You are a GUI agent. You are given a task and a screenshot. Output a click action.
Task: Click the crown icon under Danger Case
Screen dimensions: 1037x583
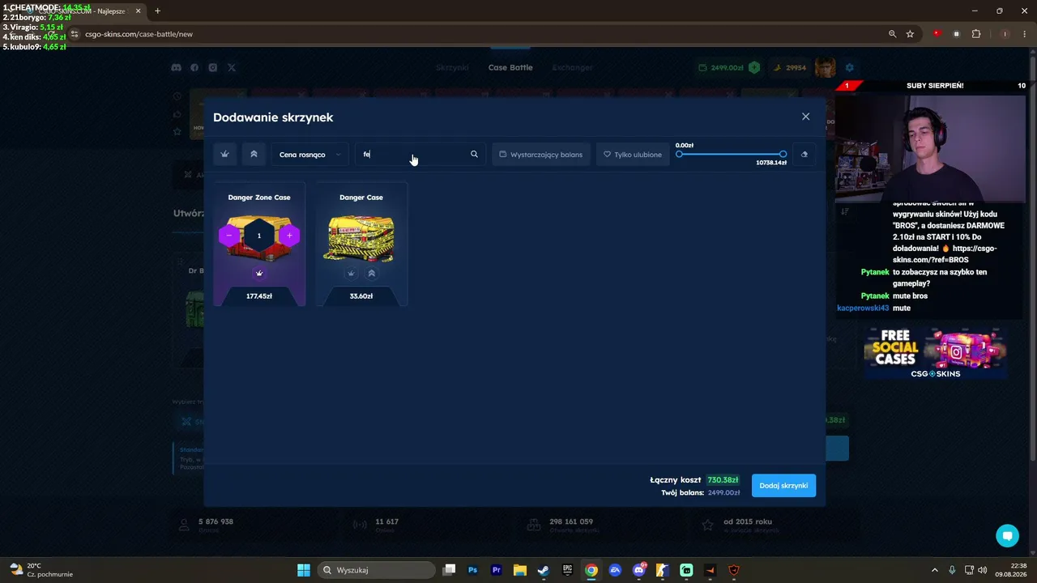coord(351,273)
